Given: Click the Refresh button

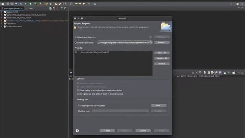Looking at the screenshot, I should point(162,64).
